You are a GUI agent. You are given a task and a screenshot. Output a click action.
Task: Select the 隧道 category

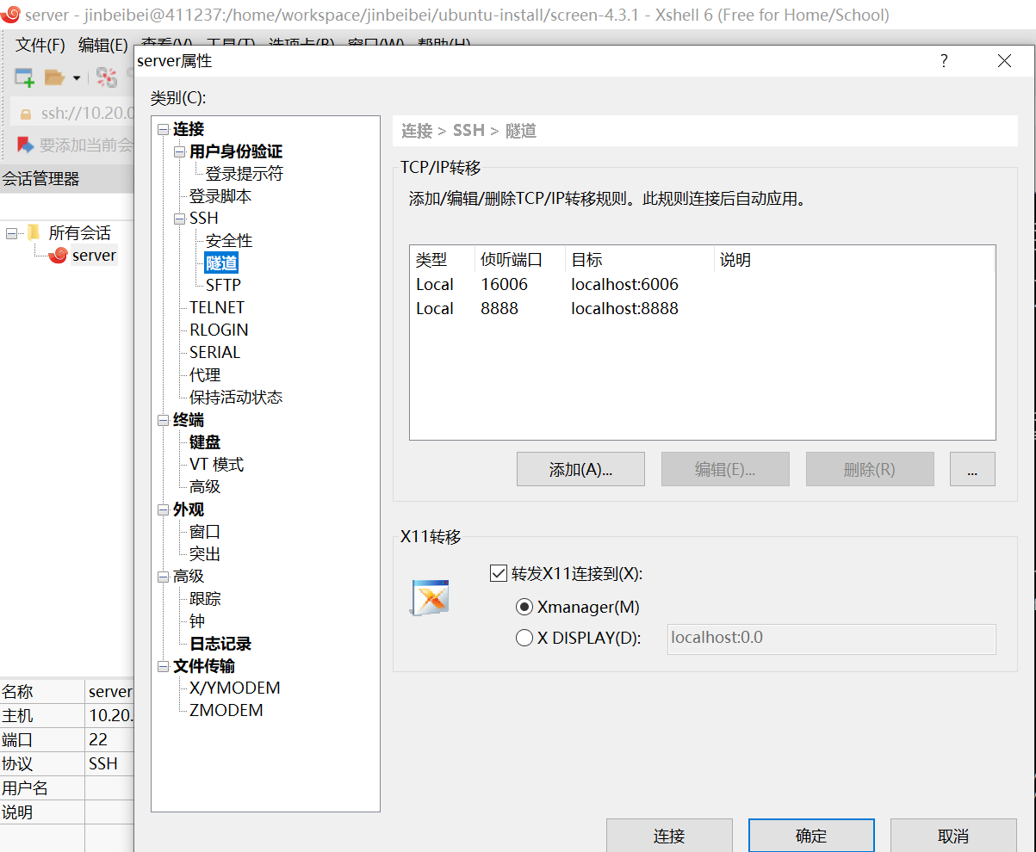tap(221, 262)
